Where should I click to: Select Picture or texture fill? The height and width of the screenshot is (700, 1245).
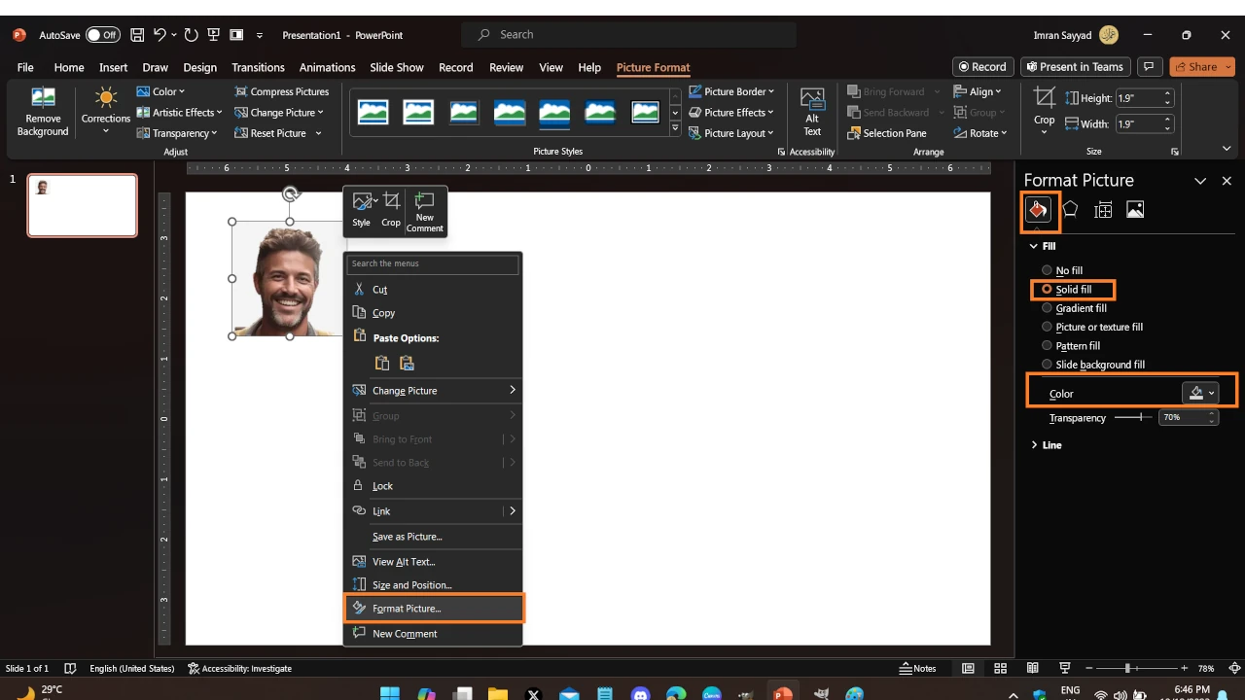(x=1092, y=328)
